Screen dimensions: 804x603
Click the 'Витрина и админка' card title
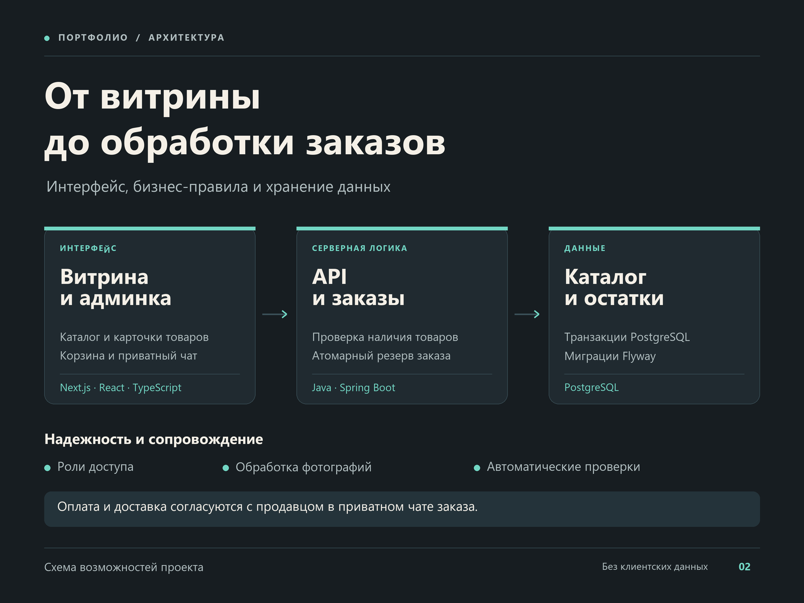pos(116,287)
